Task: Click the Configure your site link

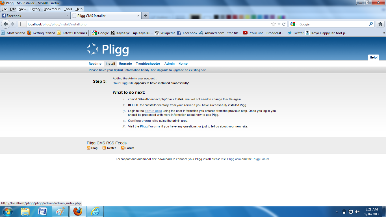Action: [143, 121]
